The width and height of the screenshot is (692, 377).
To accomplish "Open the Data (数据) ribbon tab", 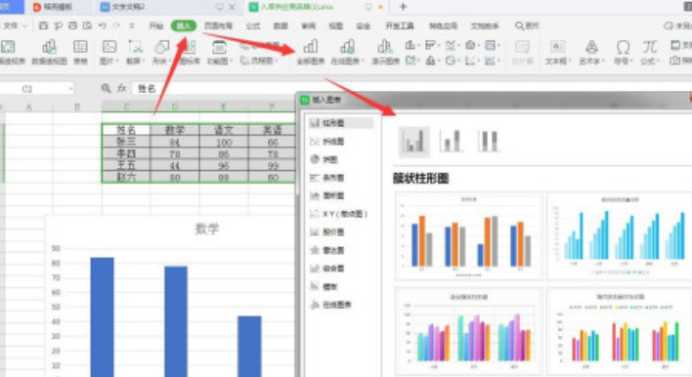I will (281, 26).
